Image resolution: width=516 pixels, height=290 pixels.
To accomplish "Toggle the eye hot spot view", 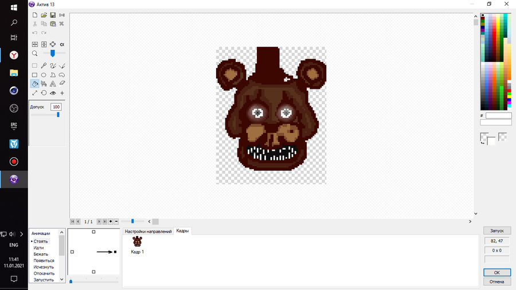I will pos(53,93).
